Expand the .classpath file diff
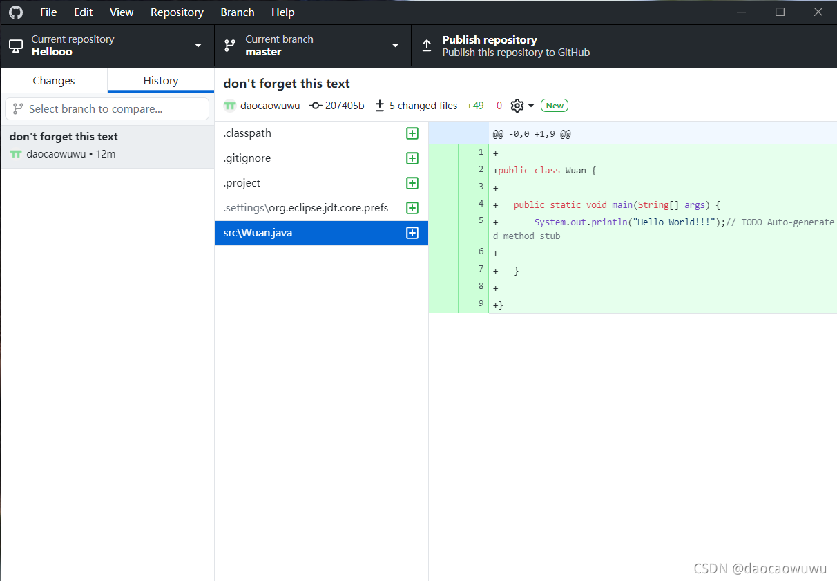 click(x=412, y=133)
